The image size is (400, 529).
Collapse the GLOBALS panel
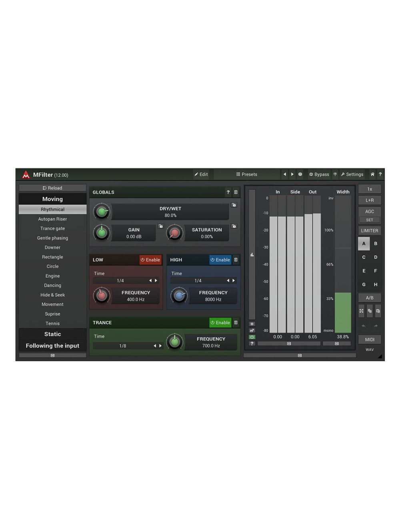[x=236, y=192]
